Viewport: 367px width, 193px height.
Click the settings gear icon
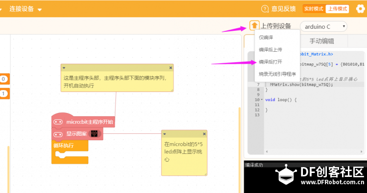pos(360,9)
